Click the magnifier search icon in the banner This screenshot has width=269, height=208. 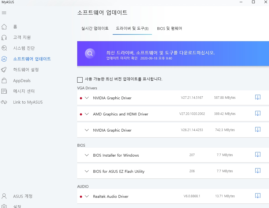90,54
